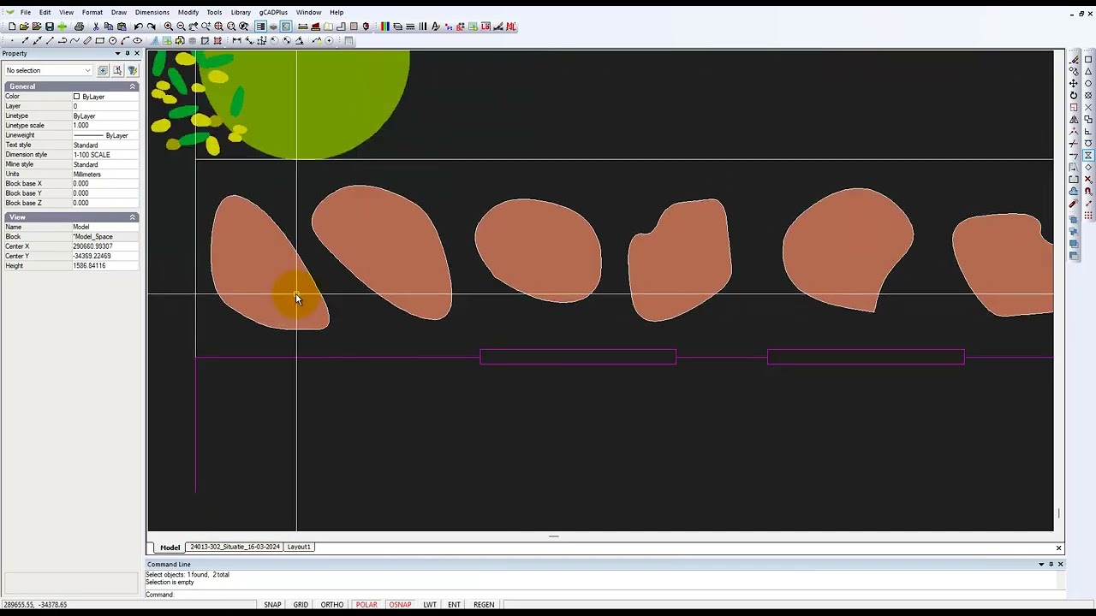Open Command Line panel dropdown arrow
Screen dimensions: 1096x616
[x=1041, y=564]
